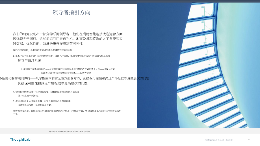Click footer text Building a Smart, Connected Enterprise
This screenshot has height=146, width=260.
point(219,140)
